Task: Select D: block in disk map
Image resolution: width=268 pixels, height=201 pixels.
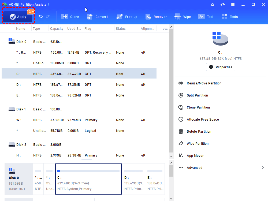Action: [133, 179]
